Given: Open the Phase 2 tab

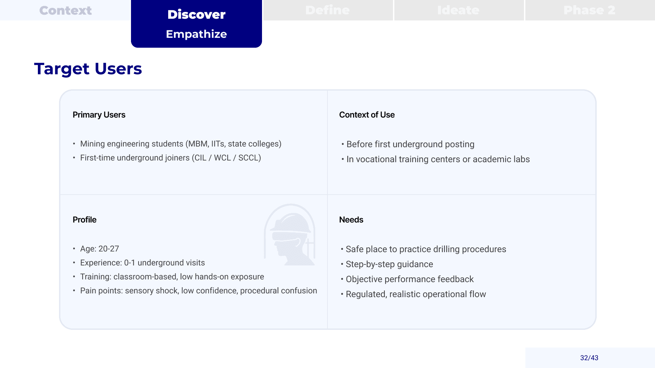Looking at the screenshot, I should pos(589,10).
